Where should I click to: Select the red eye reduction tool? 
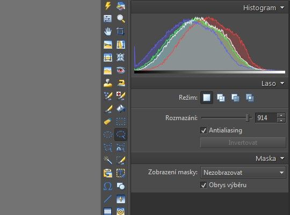click(x=121, y=70)
